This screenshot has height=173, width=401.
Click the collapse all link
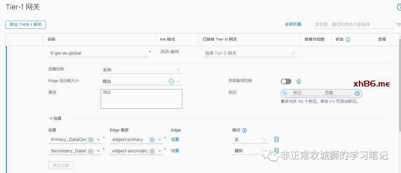point(293,24)
